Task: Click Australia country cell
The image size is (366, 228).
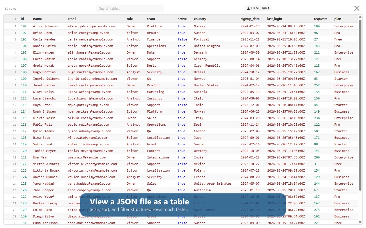Action: pyautogui.click(x=202, y=190)
